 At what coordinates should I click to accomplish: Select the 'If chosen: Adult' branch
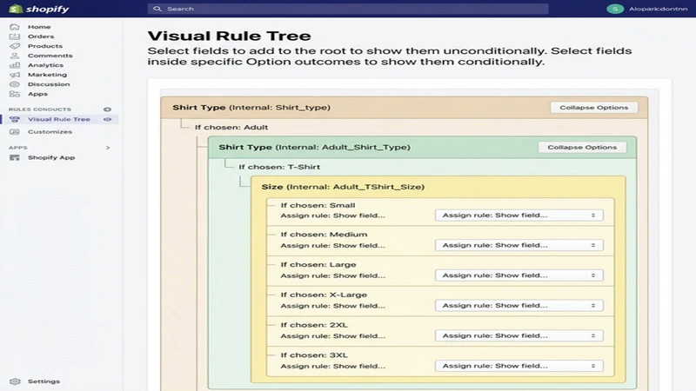[231, 127]
